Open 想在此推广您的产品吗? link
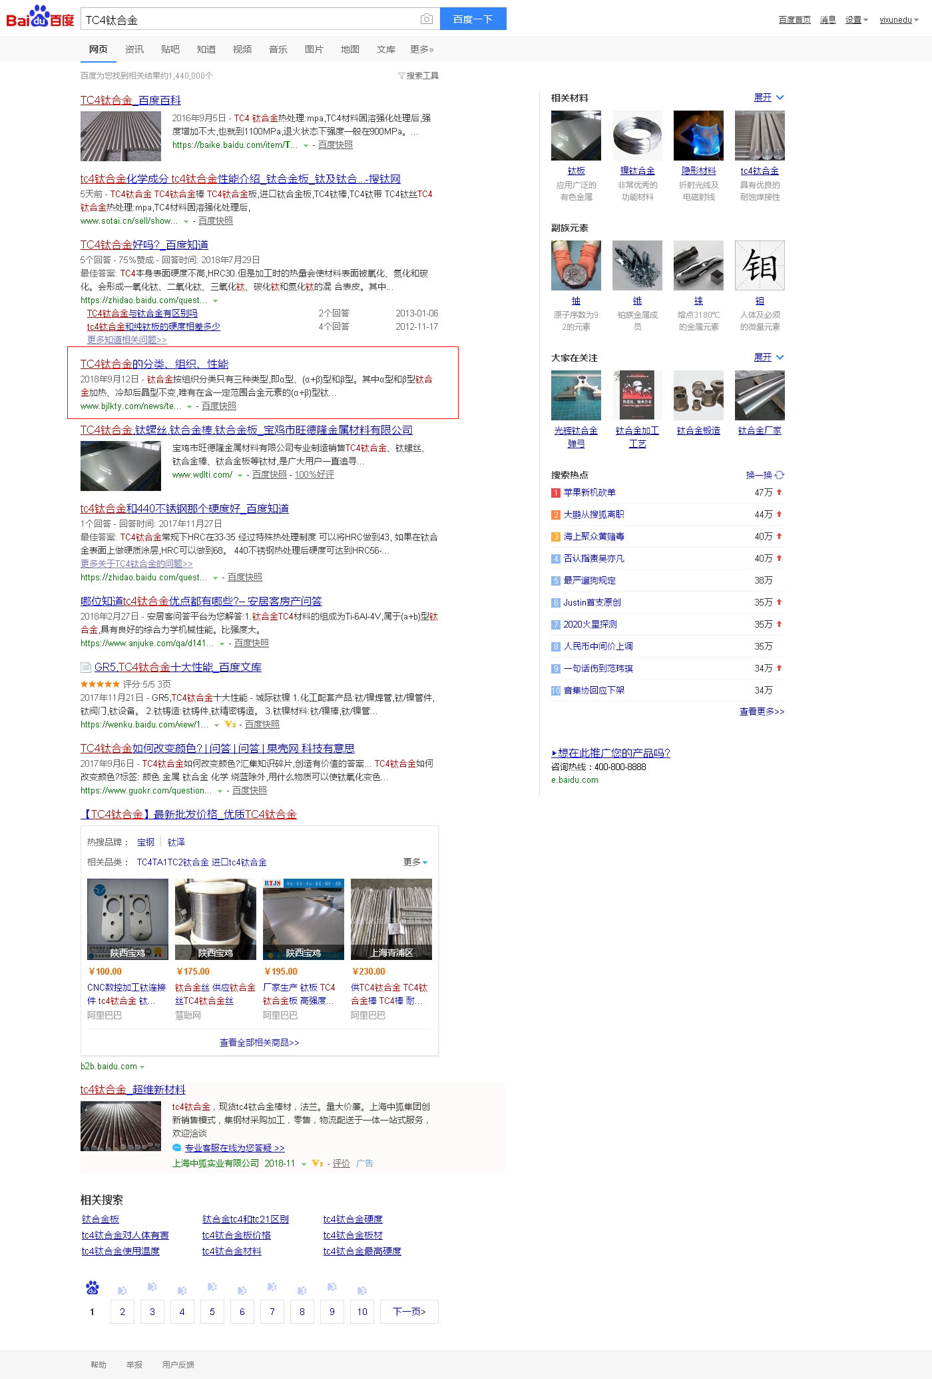 point(611,753)
